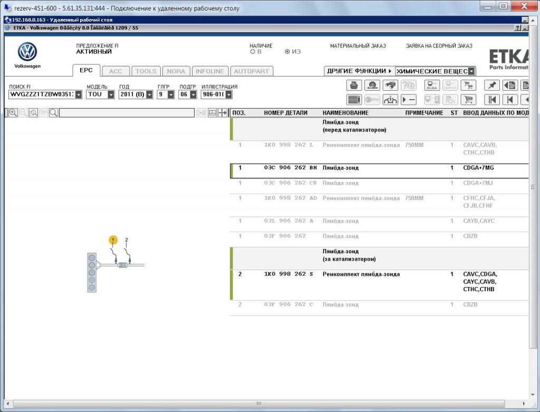Click the Volkswagen logo
The height and width of the screenshot is (412, 540).
[27, 52]
